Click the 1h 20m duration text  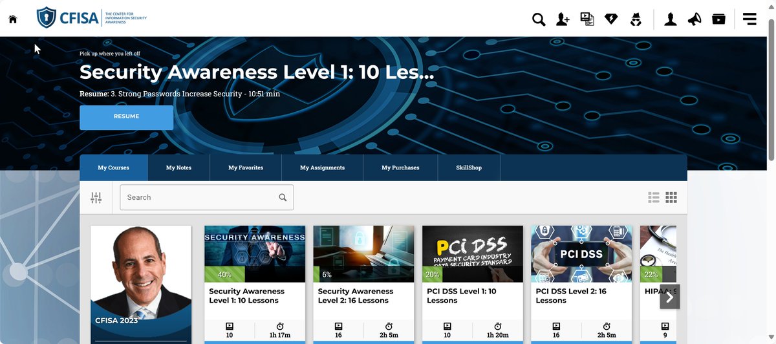(498, 336)
